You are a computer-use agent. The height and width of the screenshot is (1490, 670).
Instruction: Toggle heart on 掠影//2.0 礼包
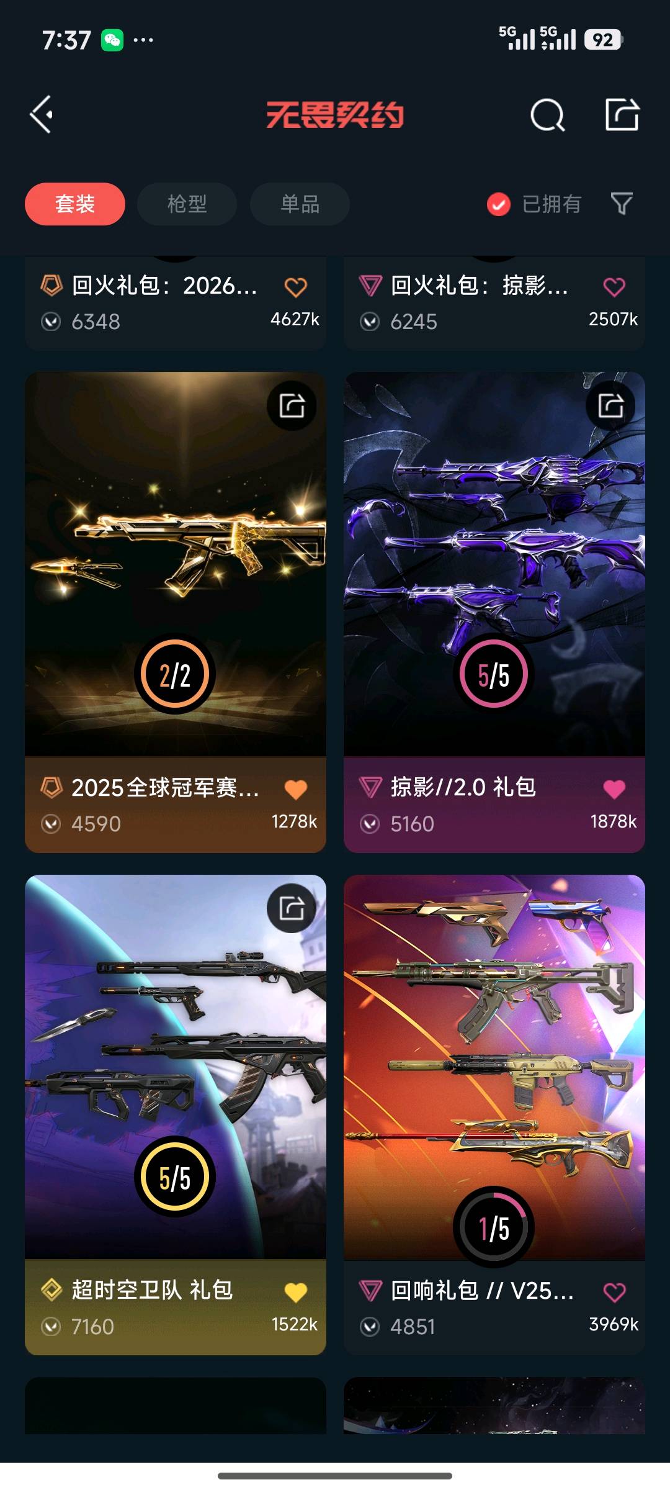pyautogui.click(x=614, y=789)
